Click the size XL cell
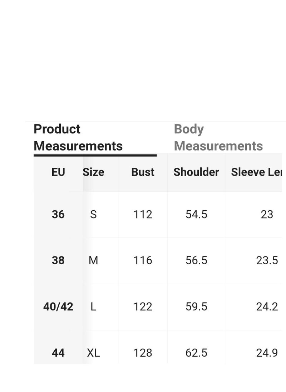Image resolution: width=286 pixels, height=392 pixels. [93, 353]
